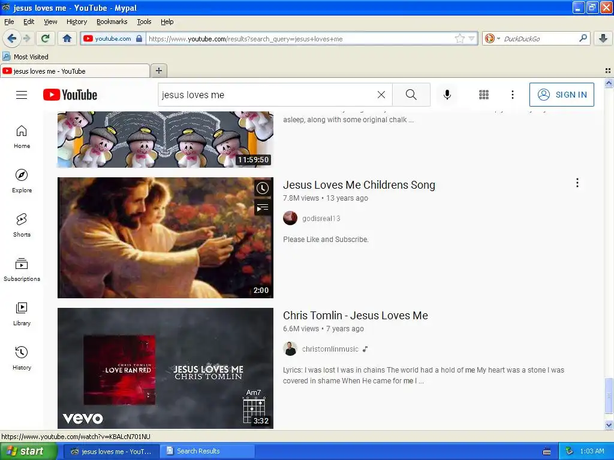Open the YouTube hamburger guide menu
Viewport: 614px width, 460px height.
click(22, 95)
